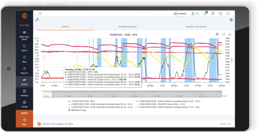Open the wrench tools icon
Screen dimensions: 258x132
click(x=37, y=20)
